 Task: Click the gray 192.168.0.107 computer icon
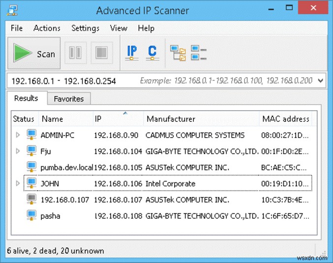[x=31, y=200]
